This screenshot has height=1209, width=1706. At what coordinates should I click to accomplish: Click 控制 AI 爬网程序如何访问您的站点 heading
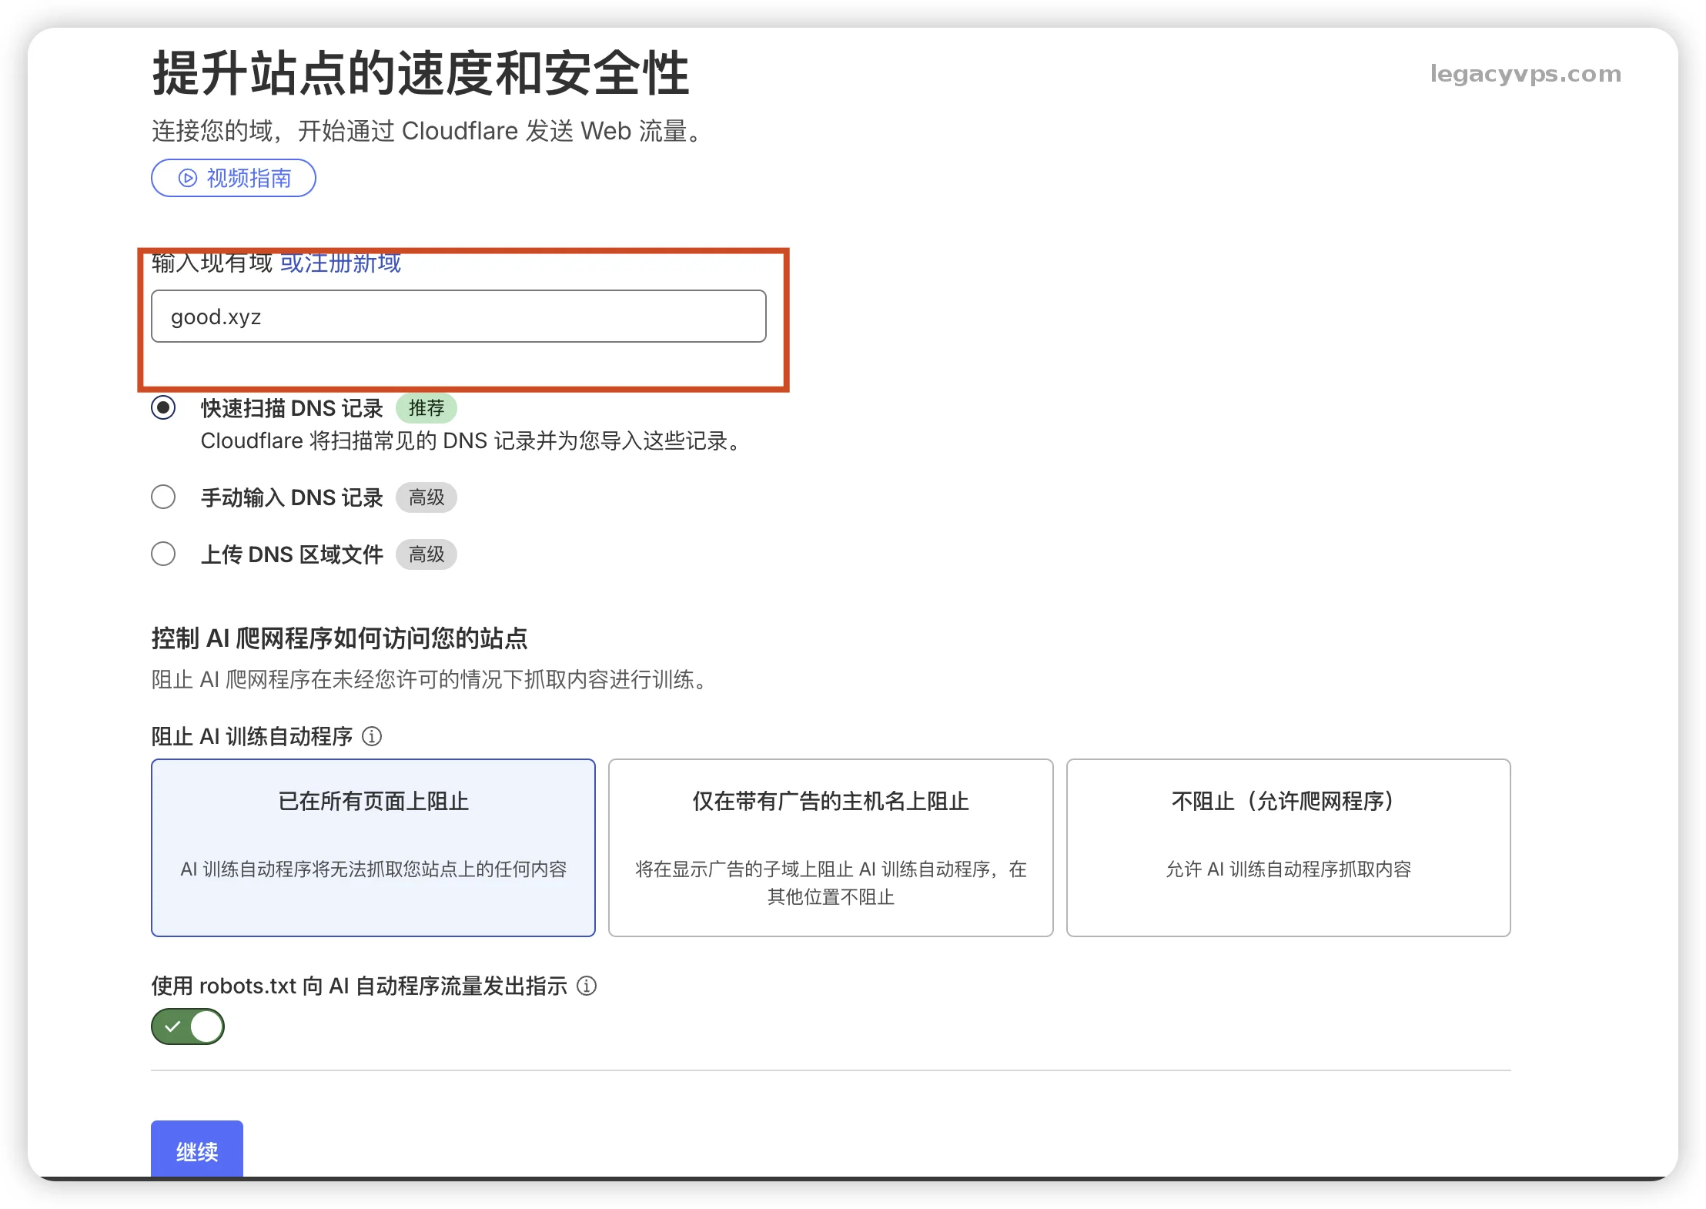pyautogui.click(x=340, y=638)
